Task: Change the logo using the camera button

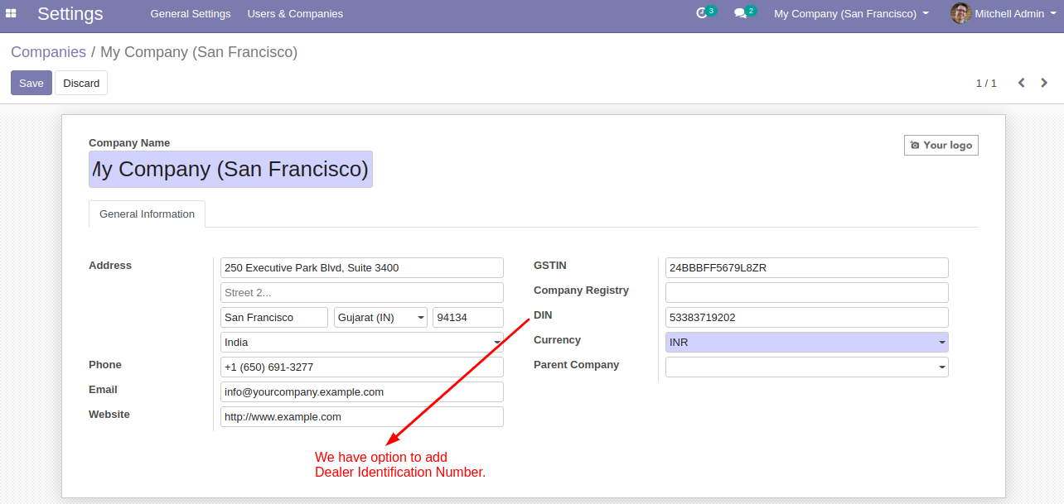Action: click(x=941, y=144)
